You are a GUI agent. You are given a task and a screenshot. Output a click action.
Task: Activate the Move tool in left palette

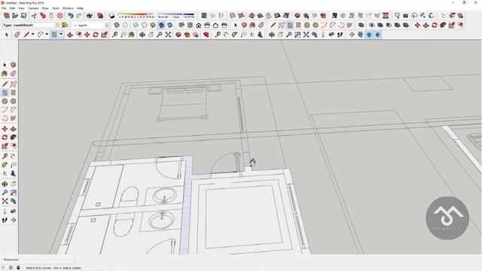click(x=5, y=129)
